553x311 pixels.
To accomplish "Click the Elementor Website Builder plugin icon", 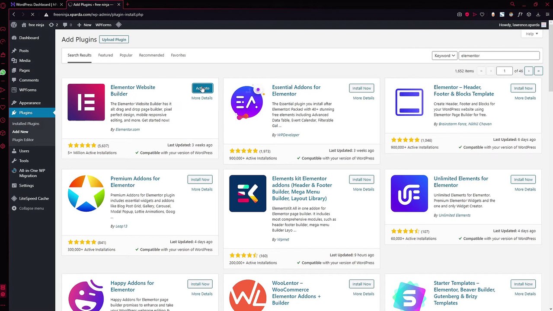I will (86, 102).
